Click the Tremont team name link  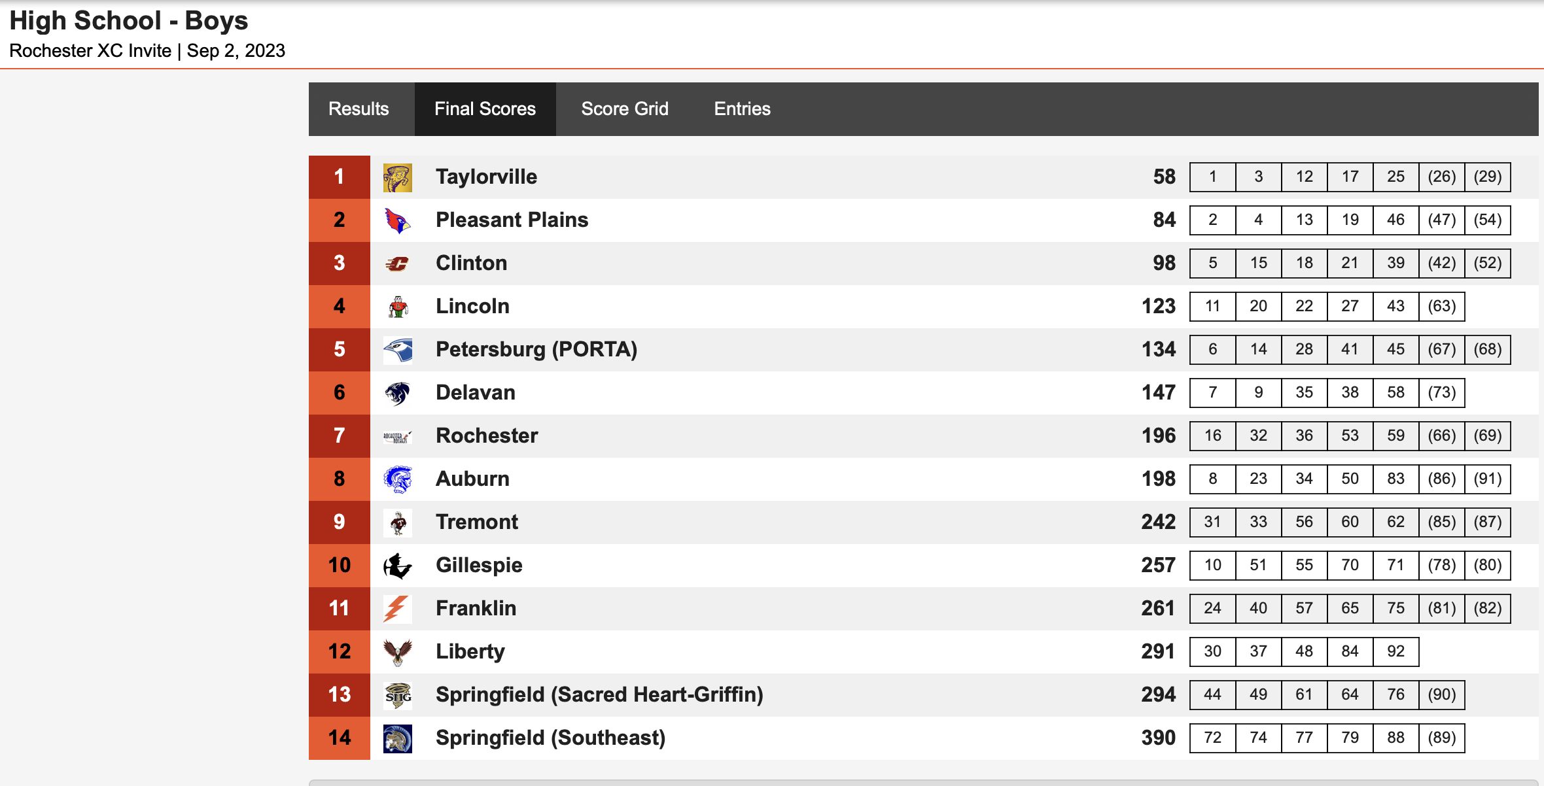coord(477,522)
